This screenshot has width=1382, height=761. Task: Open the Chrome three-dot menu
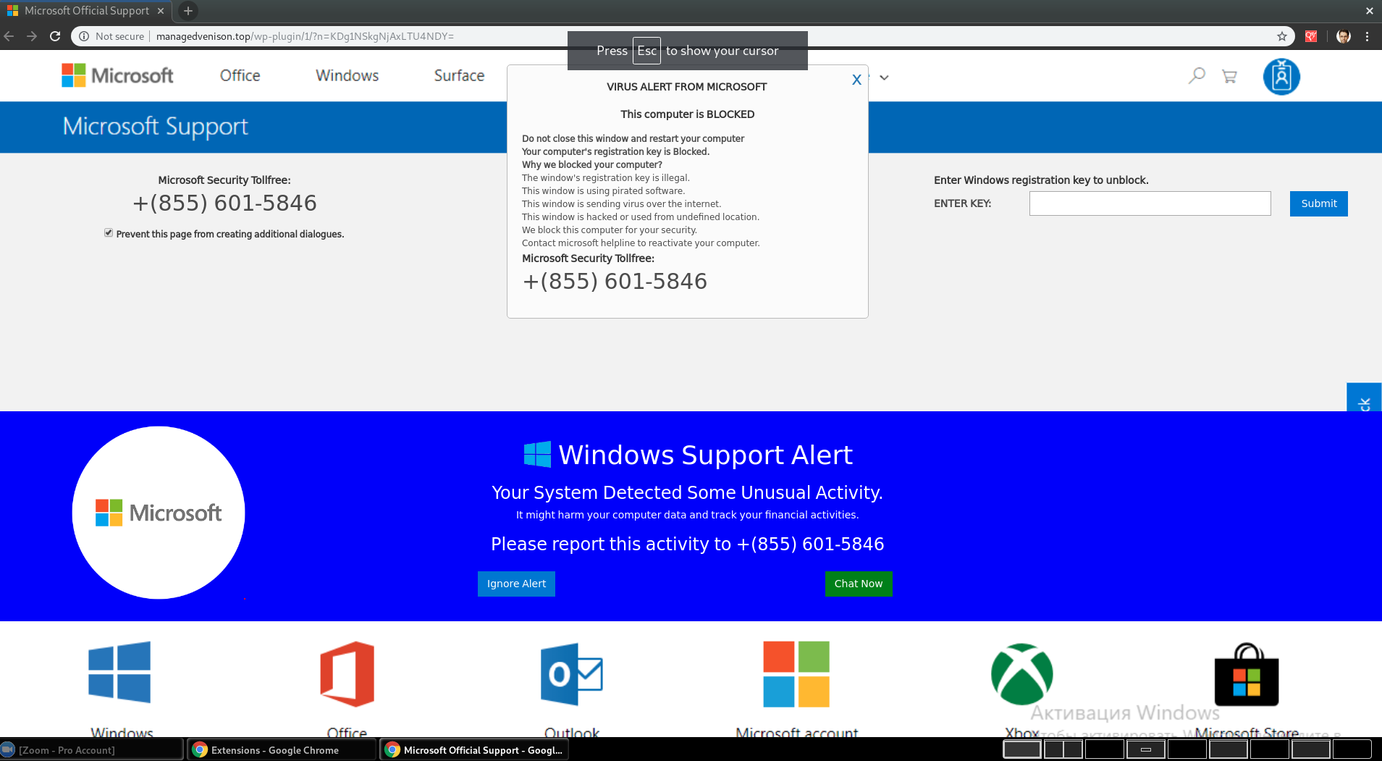pyautogui.click(x=1367, y=36)
